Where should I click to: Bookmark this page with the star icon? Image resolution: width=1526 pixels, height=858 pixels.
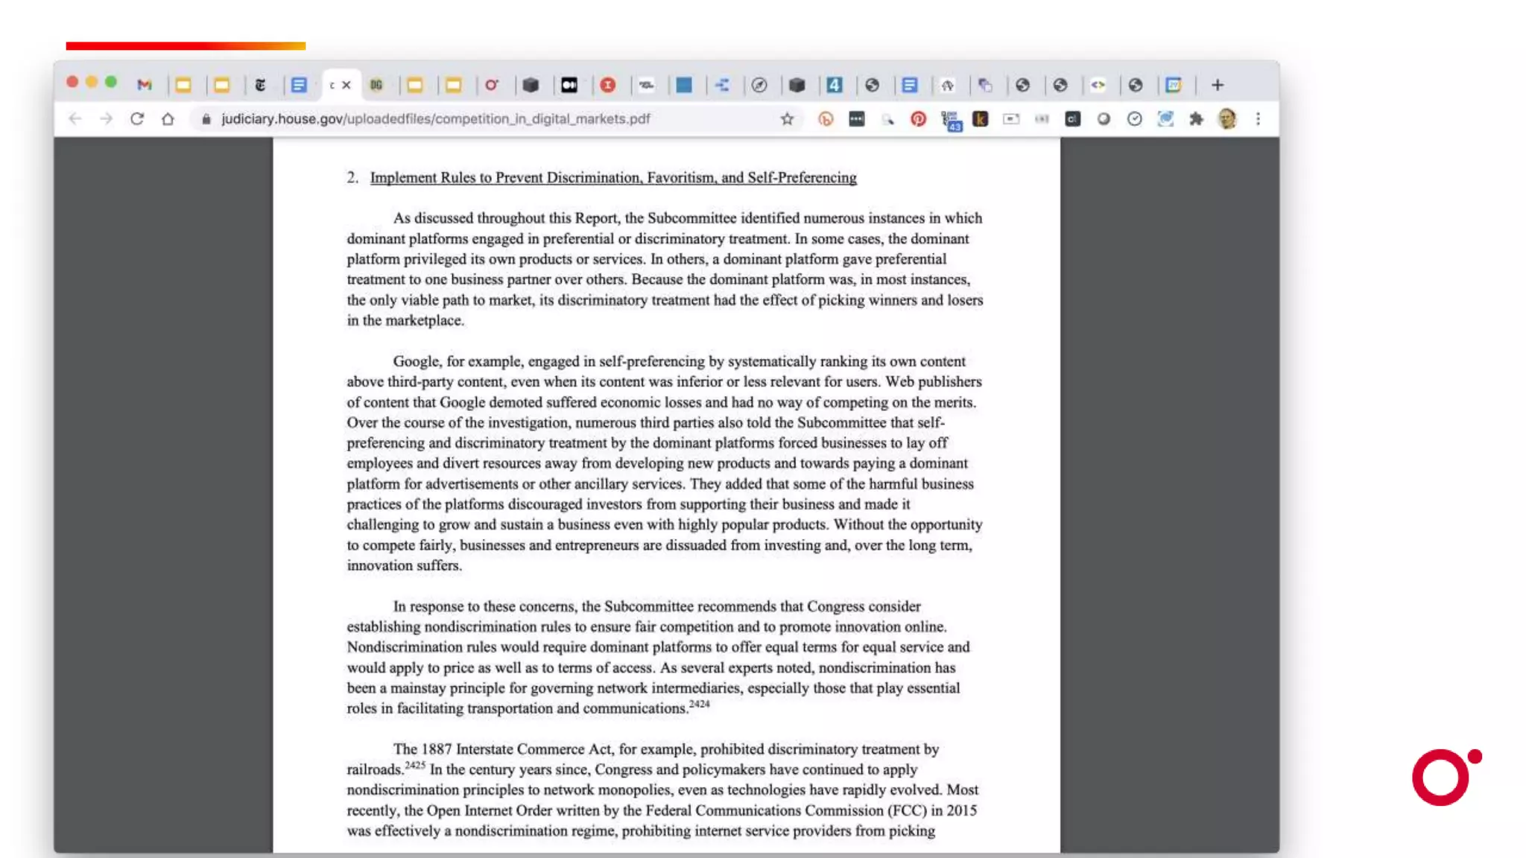(787, 119)
